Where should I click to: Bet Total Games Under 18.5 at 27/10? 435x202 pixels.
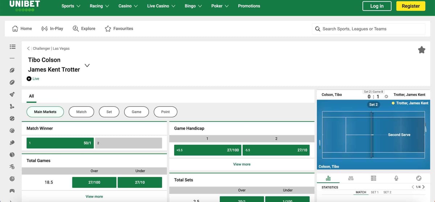point(140,182)
